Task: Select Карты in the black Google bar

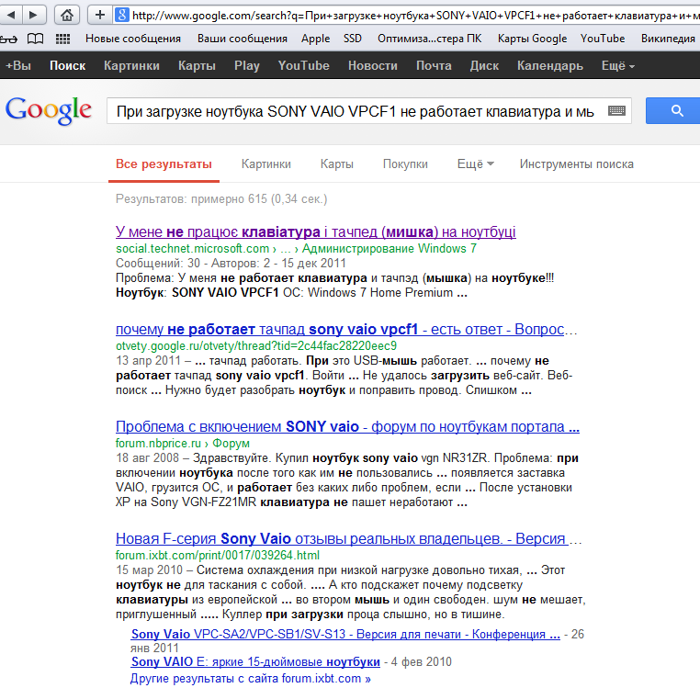Action: [x=197, y=65]
